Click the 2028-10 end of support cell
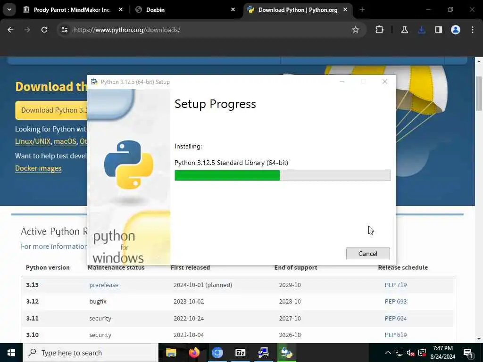The height and width of the screenshot is (362, 483). (290, 301)
